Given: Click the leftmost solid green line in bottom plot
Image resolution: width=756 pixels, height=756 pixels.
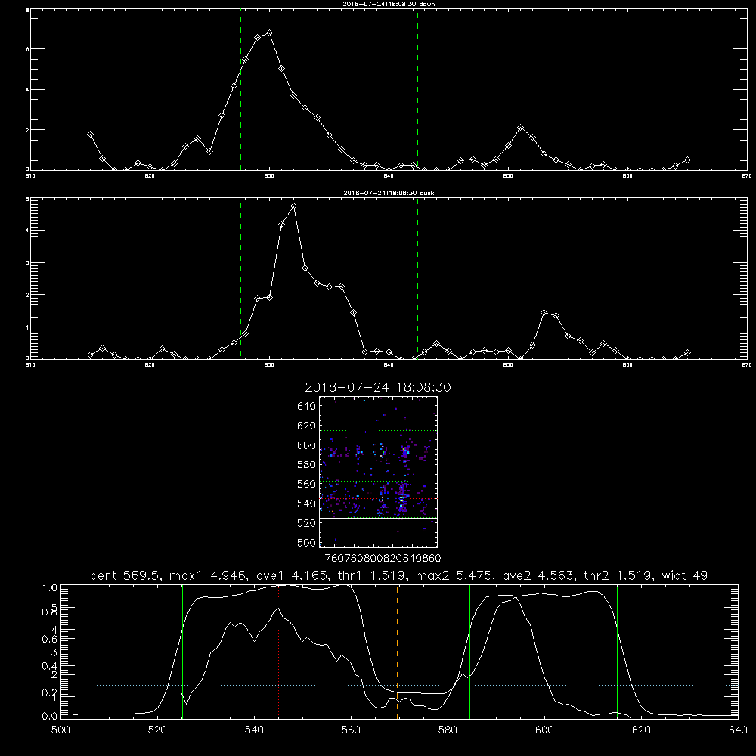Looking at the screenshot, I should pyautogui.click(x=182, y=652).
